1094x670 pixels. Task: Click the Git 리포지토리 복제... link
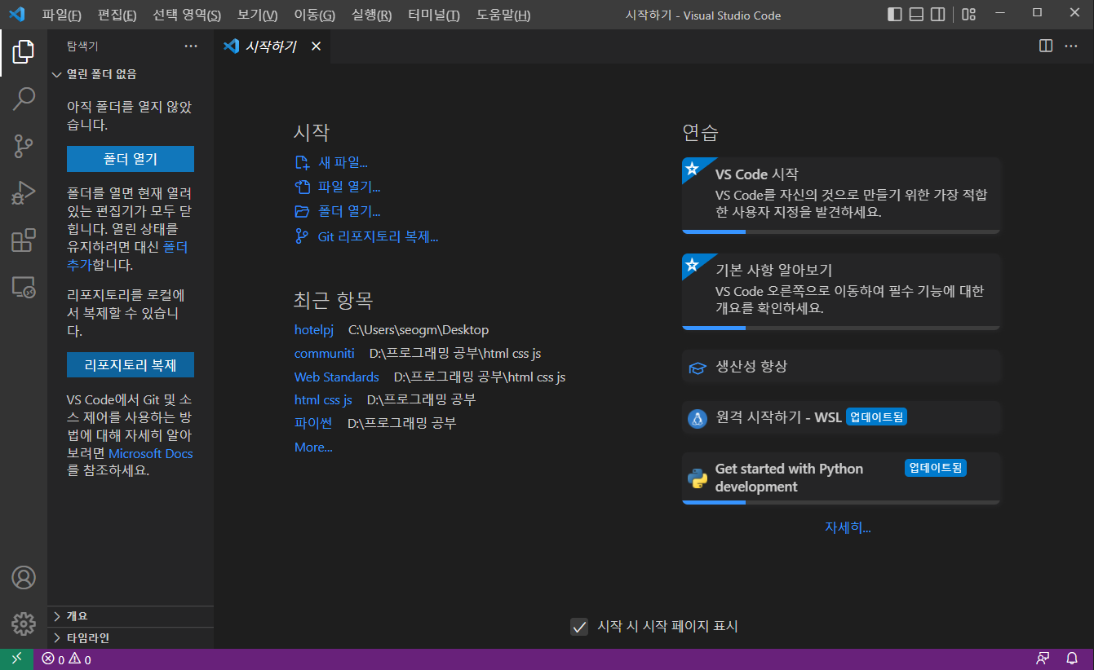click(x=378, y=237)
